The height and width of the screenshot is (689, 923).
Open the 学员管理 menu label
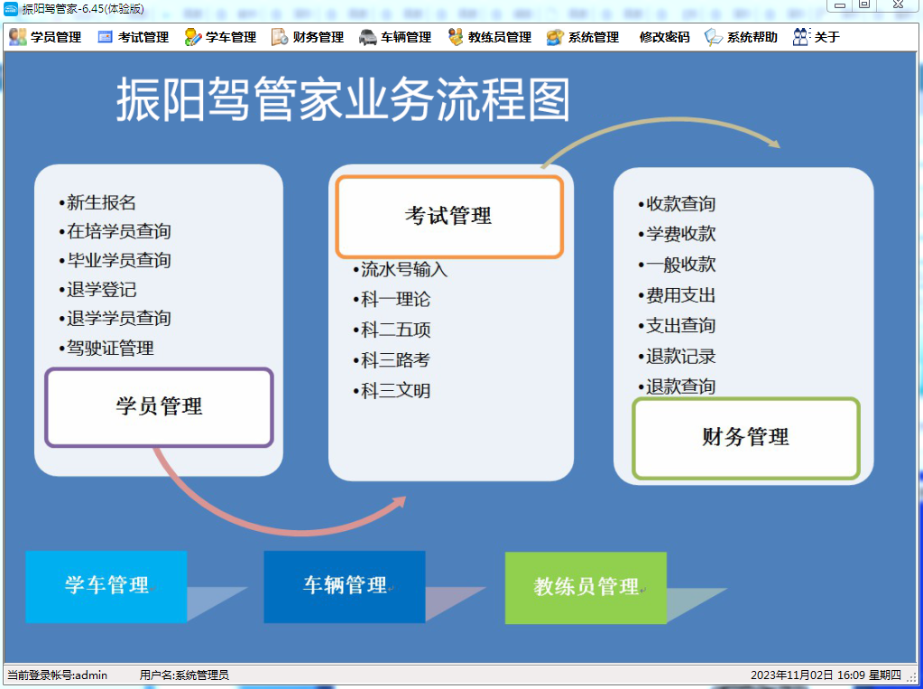[x=56, y=37]
